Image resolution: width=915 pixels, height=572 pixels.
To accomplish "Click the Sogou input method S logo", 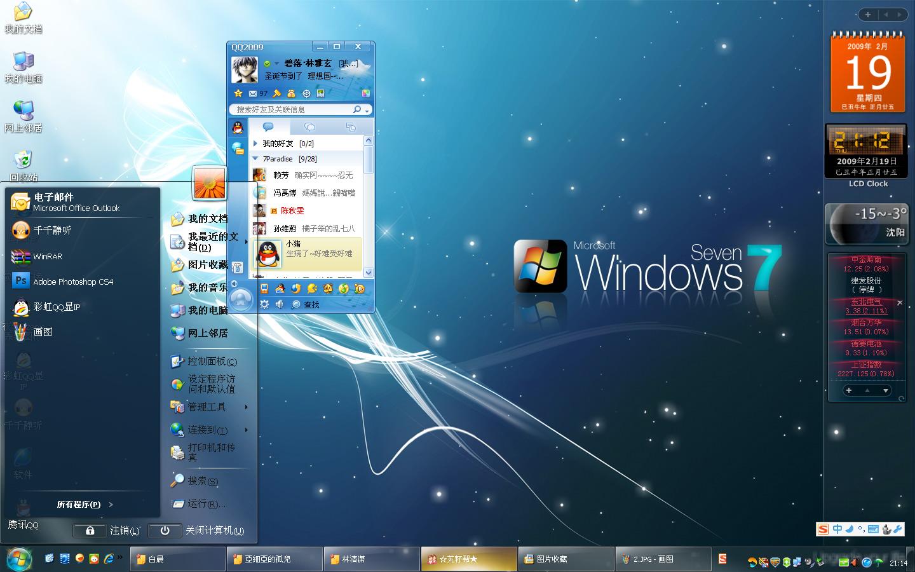I will tap(823, 529).
